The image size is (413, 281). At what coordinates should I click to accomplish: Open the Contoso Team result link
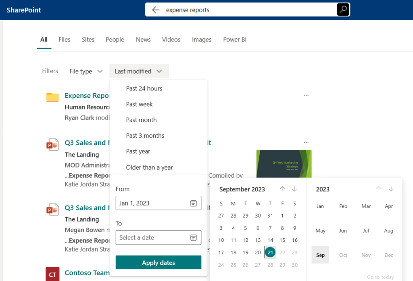[87, 273]
